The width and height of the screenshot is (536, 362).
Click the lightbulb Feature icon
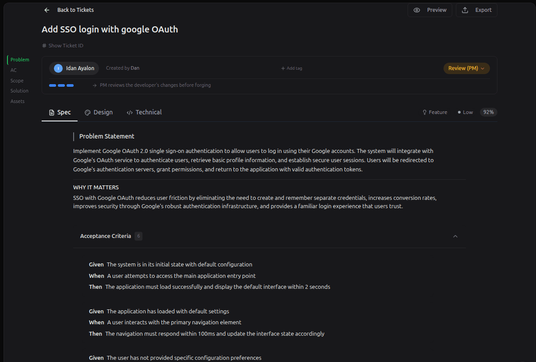coord(424,112)
